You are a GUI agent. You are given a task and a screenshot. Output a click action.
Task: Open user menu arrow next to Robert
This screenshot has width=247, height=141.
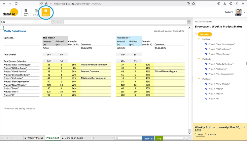[x=244, y=12]
